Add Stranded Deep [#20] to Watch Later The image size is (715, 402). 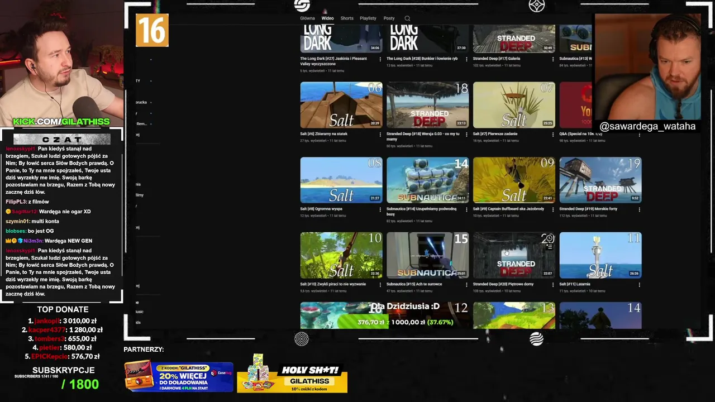[550, 238]
